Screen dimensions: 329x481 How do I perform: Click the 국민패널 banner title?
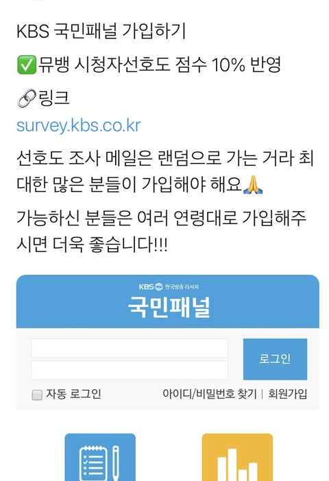pyautogui.click(x=169, y=307)
